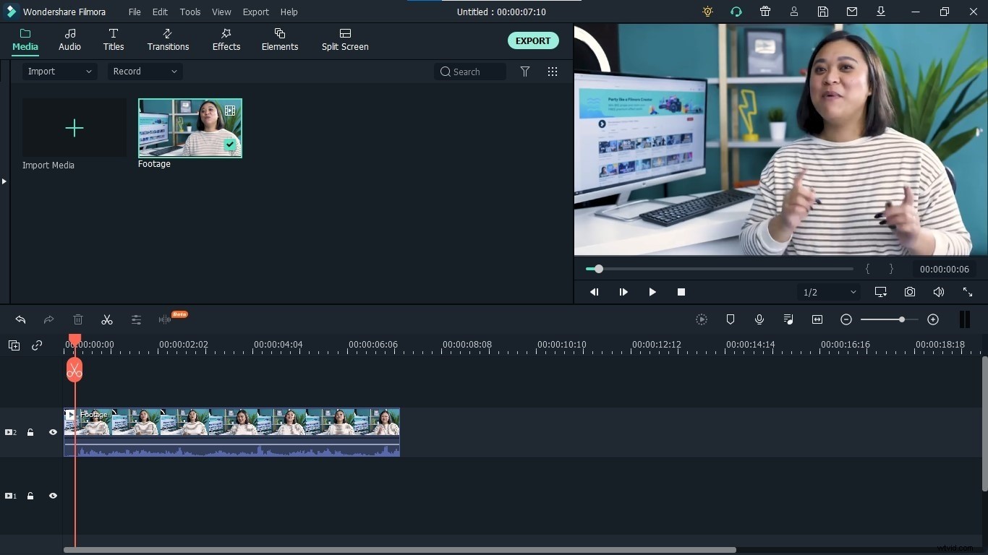
Task: Toggle fullscreen preview mode
Action: click(968, 292)
